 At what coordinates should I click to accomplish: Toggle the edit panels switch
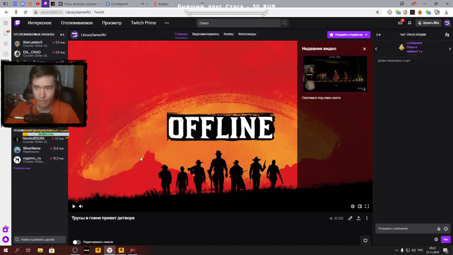(76, 242)
